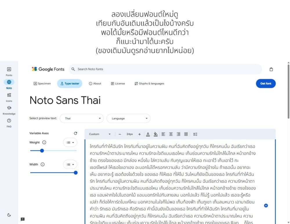Open the background fill color tool
The width and height of the screenshot is (290, 224).
tap(155, 134)
